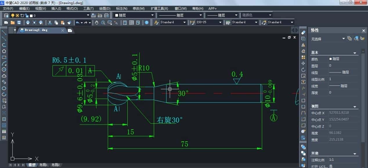Click the Match Properties brush icon
This screenshot has height=168, width=368.
coord(69,23)
